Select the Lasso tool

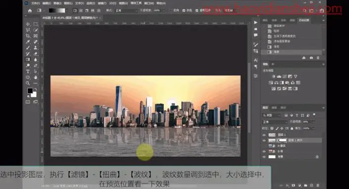point(28,30)
